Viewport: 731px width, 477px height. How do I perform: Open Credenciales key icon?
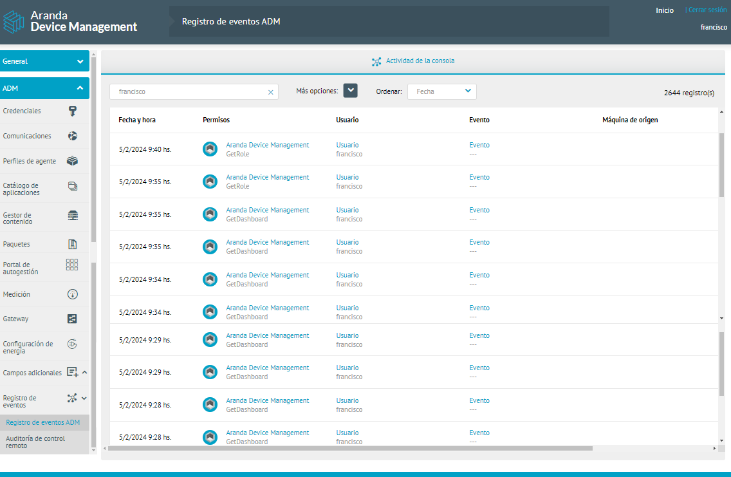pyautogui.click(x=72, y=111)
